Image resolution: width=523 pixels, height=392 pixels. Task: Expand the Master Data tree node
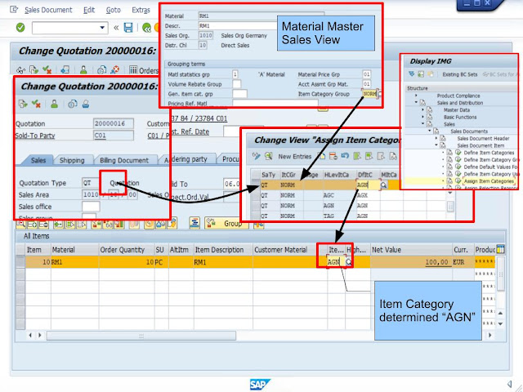click(x=422, y=110)
